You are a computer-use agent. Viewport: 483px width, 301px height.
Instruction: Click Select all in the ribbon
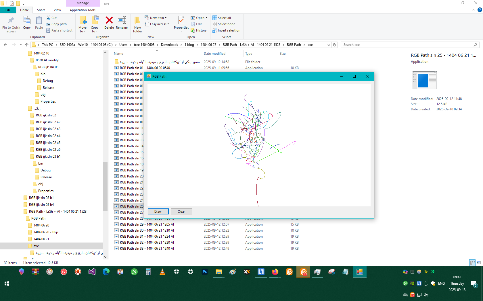pyautogui.click(x=222, y=18)
